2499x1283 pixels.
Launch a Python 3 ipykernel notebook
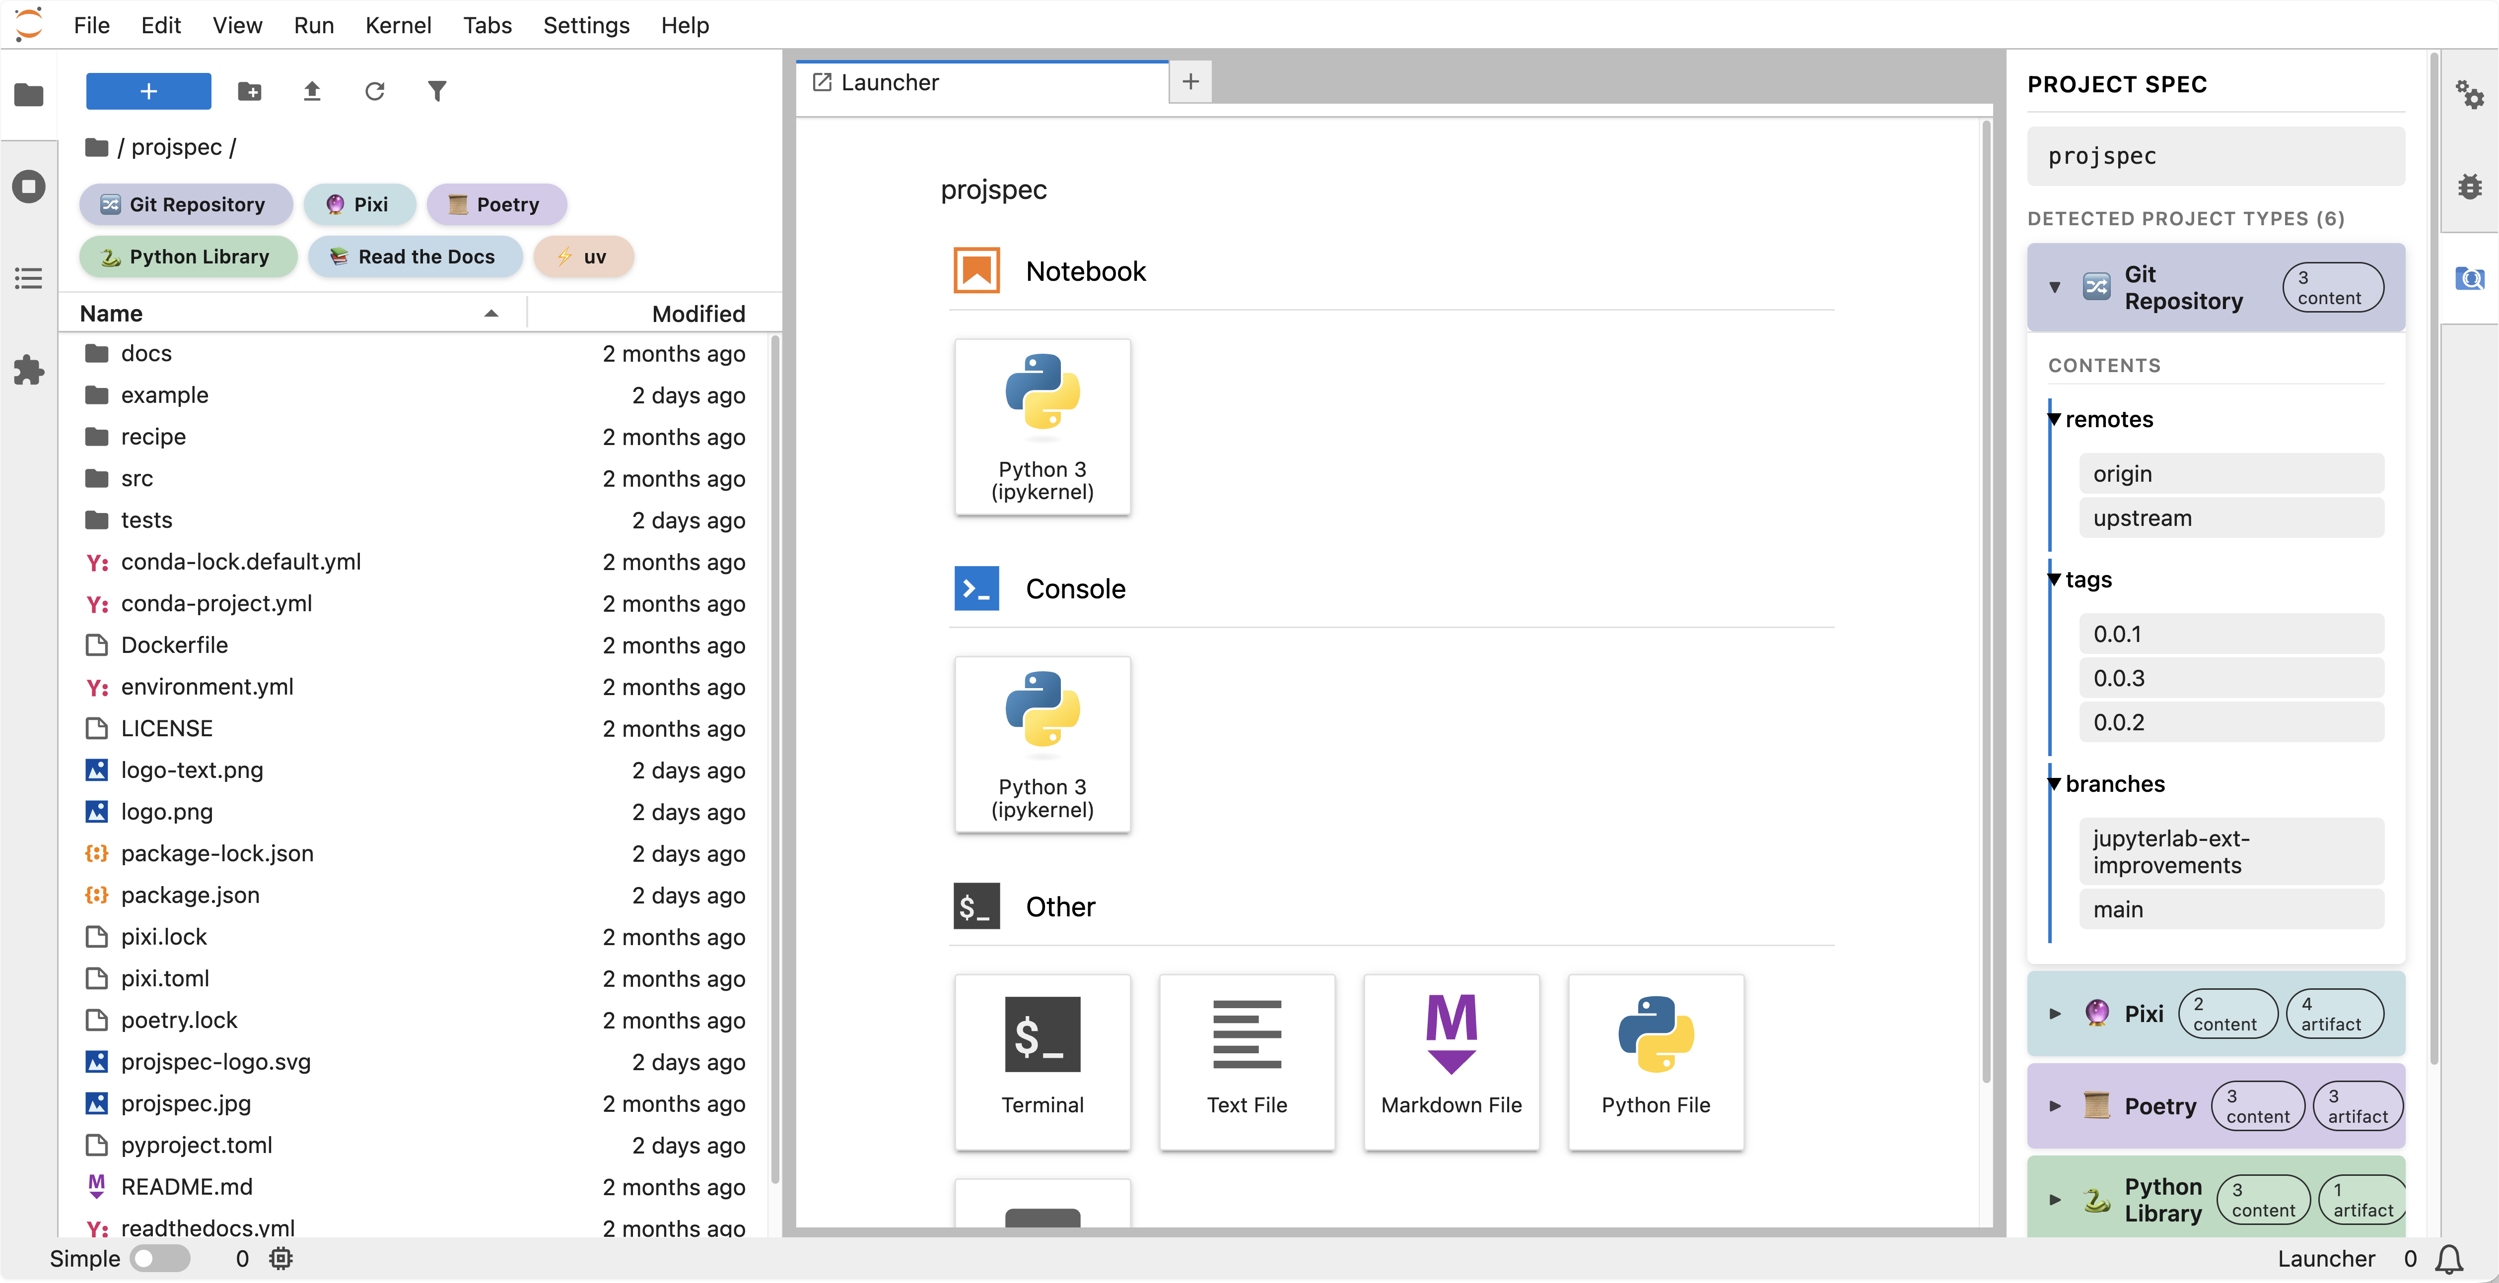[x=1042, y=427]
